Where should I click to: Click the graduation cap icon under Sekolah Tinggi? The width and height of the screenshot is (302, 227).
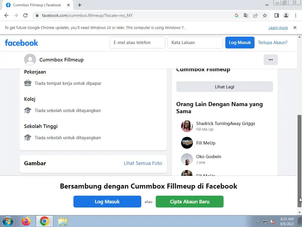[28, 138]
